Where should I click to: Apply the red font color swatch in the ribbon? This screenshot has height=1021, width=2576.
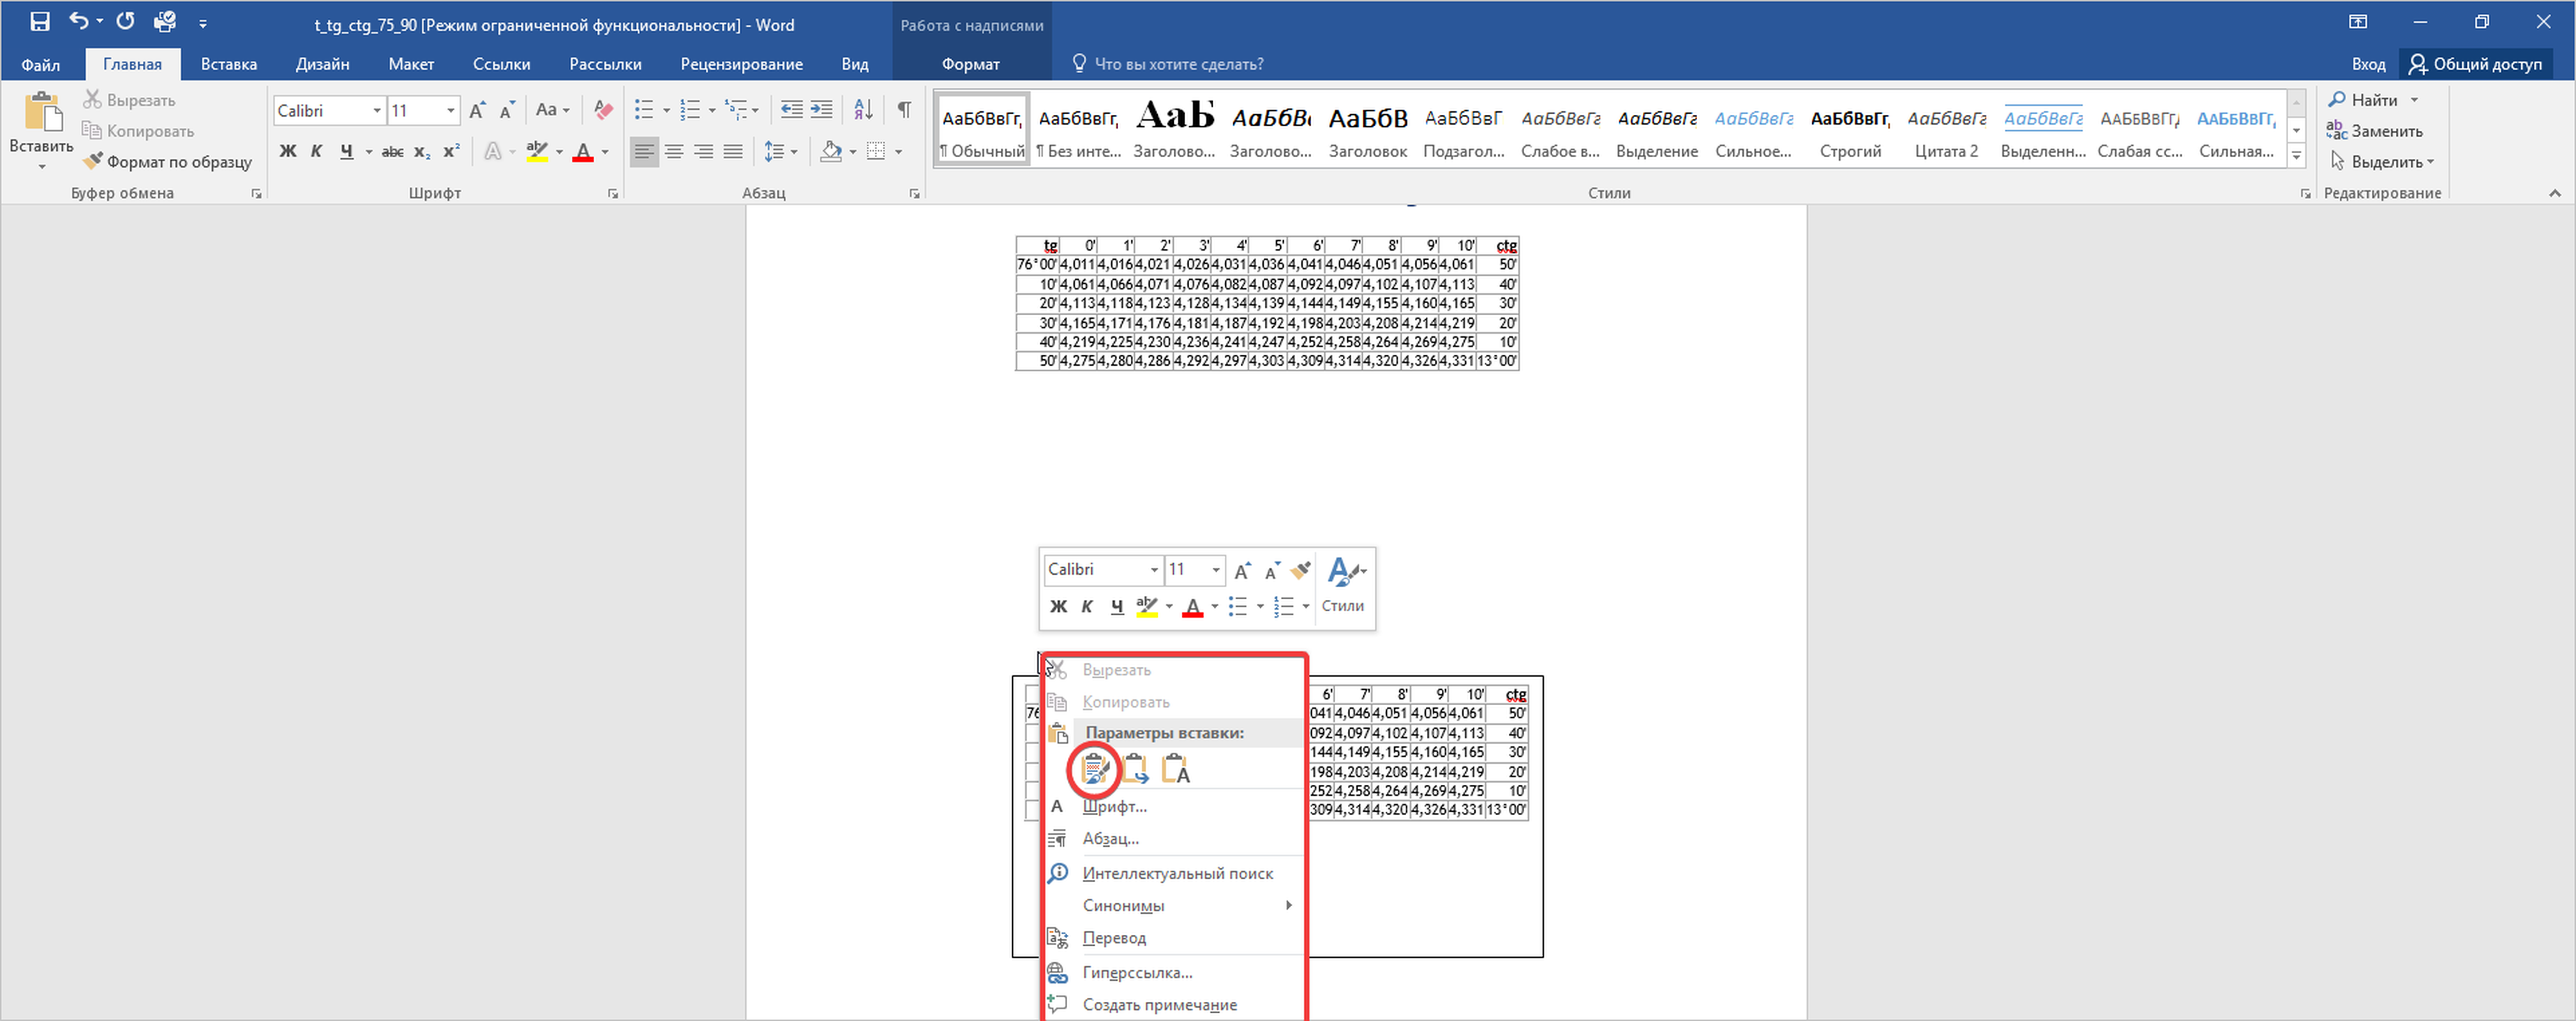(x=583, y=152)
